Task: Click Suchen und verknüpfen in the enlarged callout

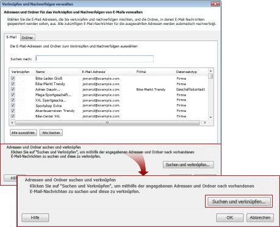Action: click(239, 201)
